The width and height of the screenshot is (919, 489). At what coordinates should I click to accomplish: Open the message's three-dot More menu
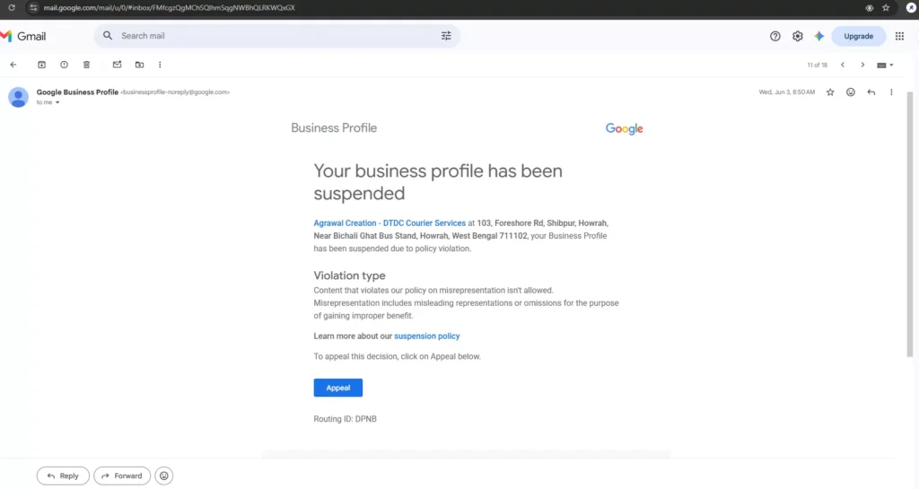[891, 92]
